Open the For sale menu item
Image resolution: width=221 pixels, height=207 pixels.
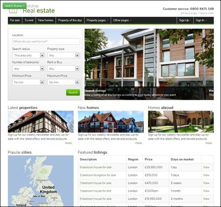(x=15, y=20)
